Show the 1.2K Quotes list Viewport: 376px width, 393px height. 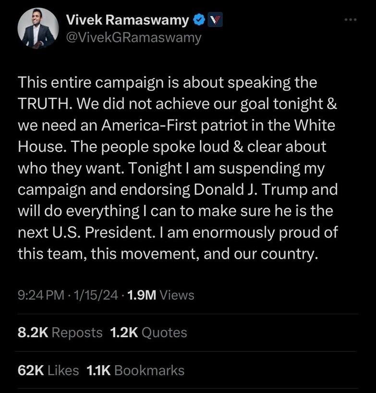pyautogui.click(x=148, y=332)
